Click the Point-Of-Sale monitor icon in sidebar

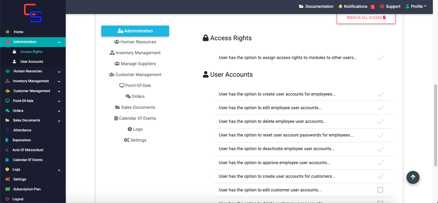tap(8, 101)
